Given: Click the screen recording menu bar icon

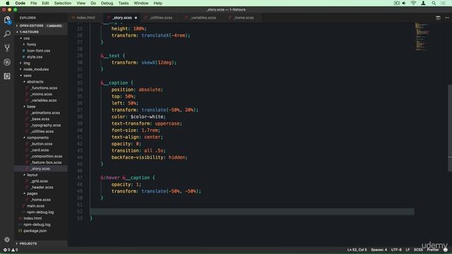Looking at the screenshot, I should (397, 3).
